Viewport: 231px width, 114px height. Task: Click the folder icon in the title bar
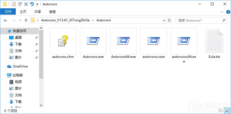click(5, 4)
